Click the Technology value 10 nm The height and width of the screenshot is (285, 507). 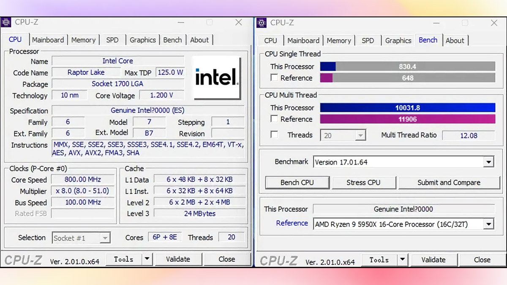69,95
